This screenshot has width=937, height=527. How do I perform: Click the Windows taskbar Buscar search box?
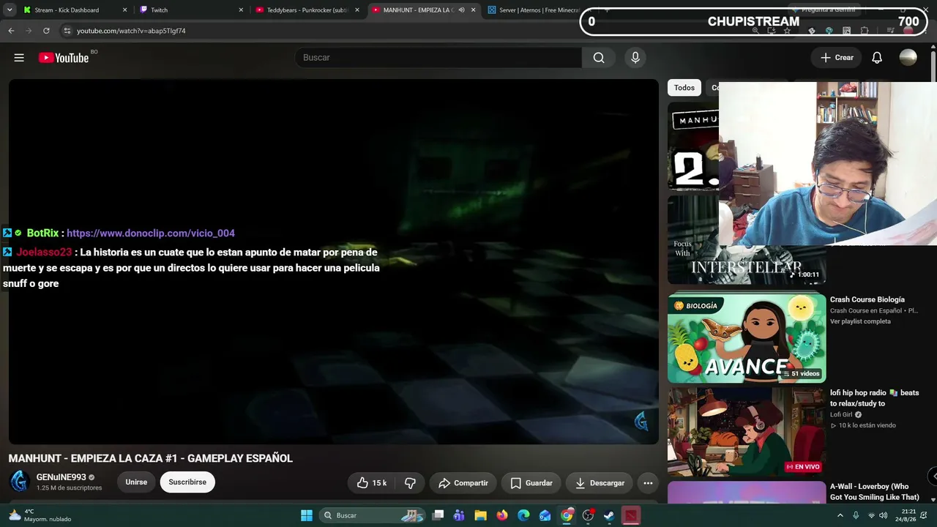[x=374, y=515]
